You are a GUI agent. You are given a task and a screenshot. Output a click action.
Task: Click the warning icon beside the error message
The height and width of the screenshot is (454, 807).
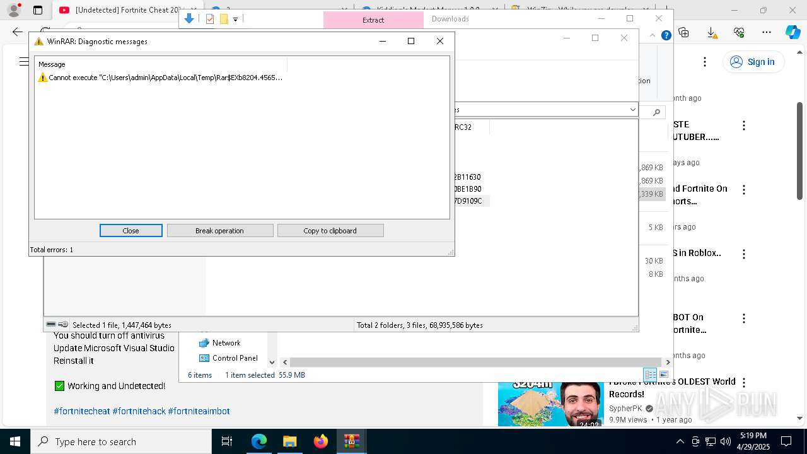pyautogui.click(x=43, y=78)
